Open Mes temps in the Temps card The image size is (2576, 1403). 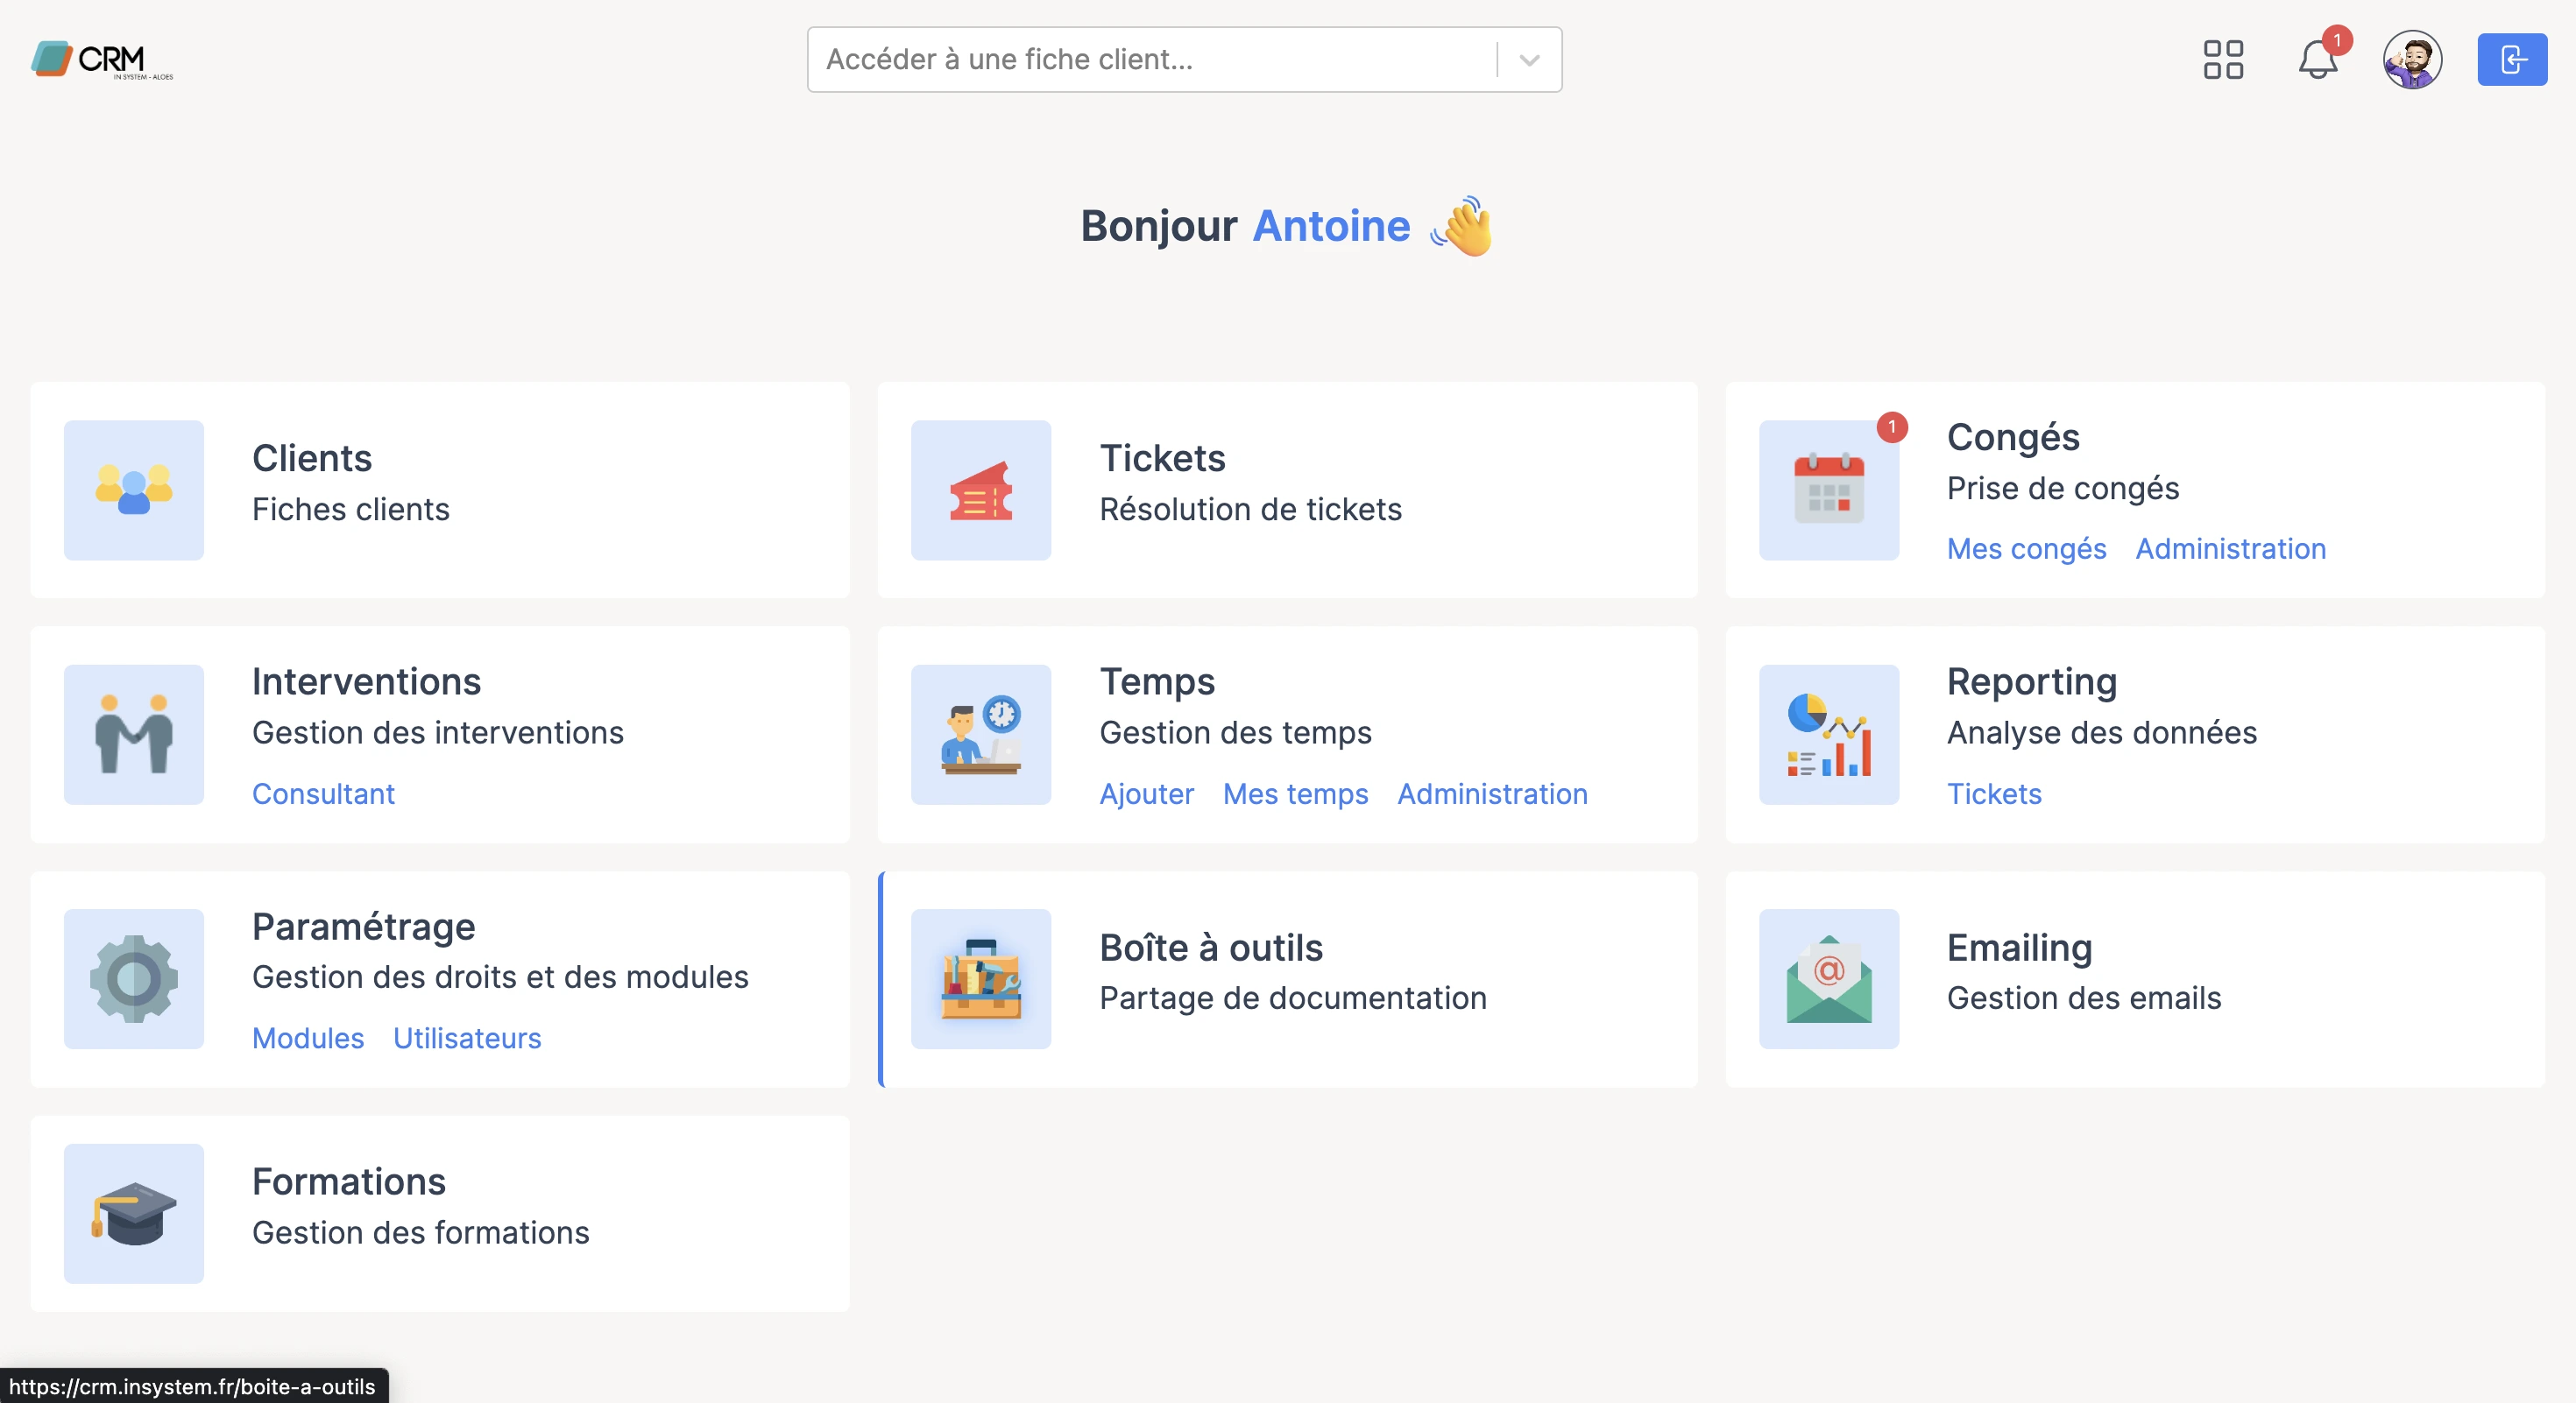(1295, 794)
